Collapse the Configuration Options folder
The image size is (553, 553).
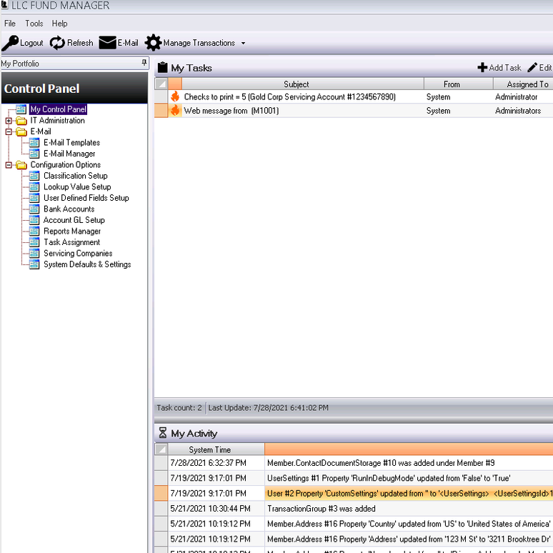click(x=9, y=165)
